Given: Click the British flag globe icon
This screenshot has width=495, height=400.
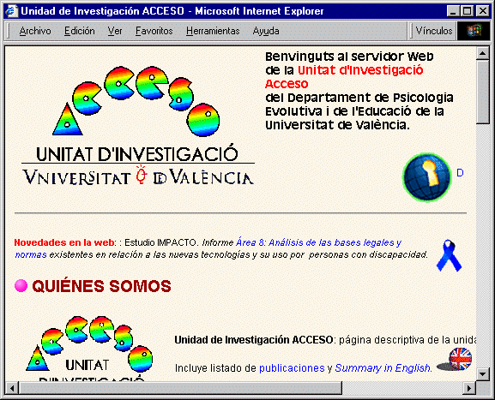Looking at the screenshot, I should coord(455,360).
